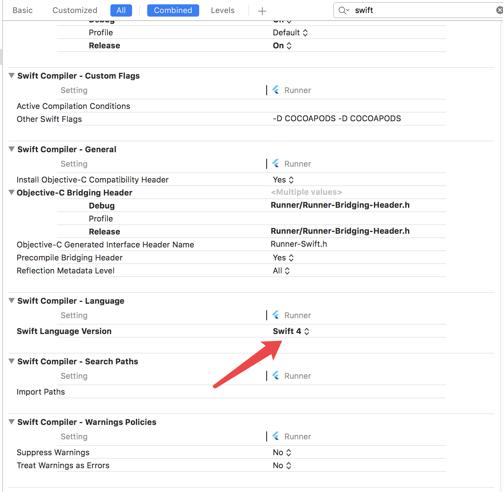Collapse Swift Compiler - Warnings Policies section
Screen dimensions: 503x492
pyautogui.click(x=12, y=422)
